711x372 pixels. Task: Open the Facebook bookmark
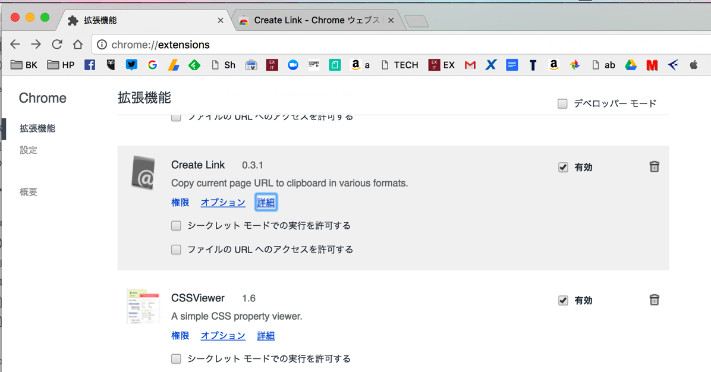(90, 65)
